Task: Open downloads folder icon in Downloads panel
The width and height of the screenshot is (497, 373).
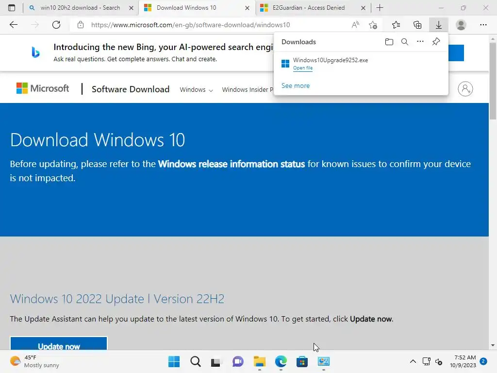Action: coord(389,42)
